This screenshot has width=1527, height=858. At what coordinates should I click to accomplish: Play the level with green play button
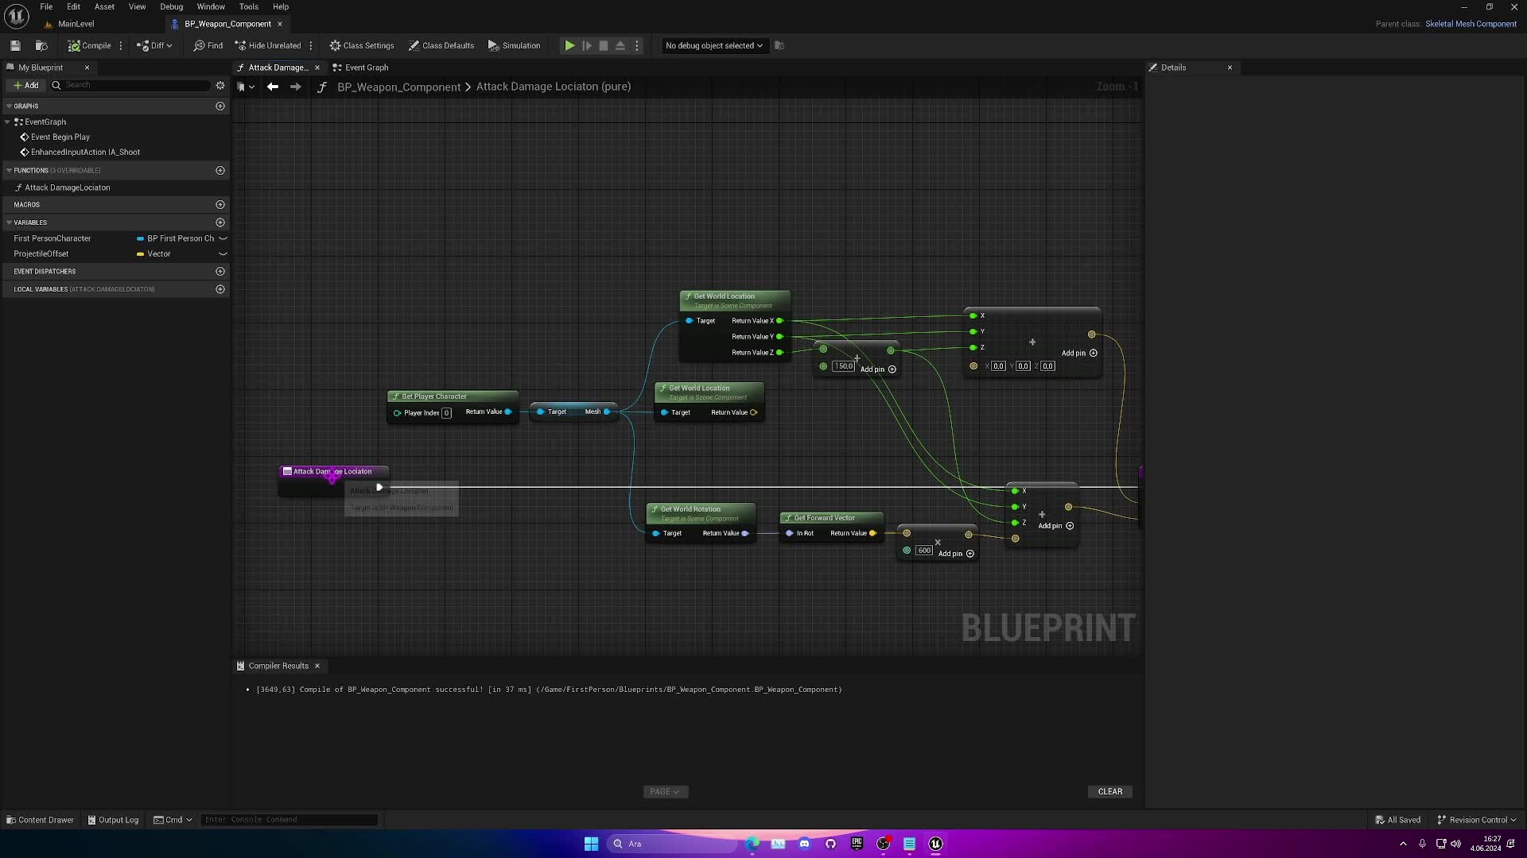(569, 46)
